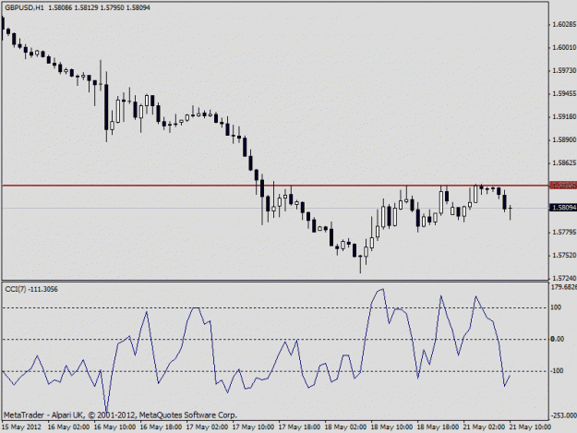Click the current price label 1.58094
The width and height of the screenshot is (577, 433).
pyautogui.click(x=562, y=208)
